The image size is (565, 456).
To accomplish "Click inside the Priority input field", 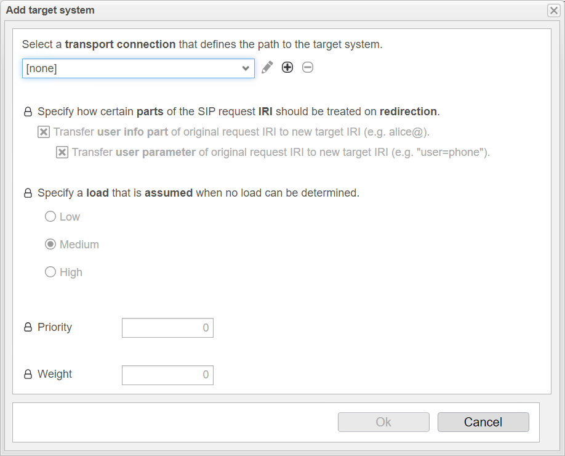I will pos(167,327).
